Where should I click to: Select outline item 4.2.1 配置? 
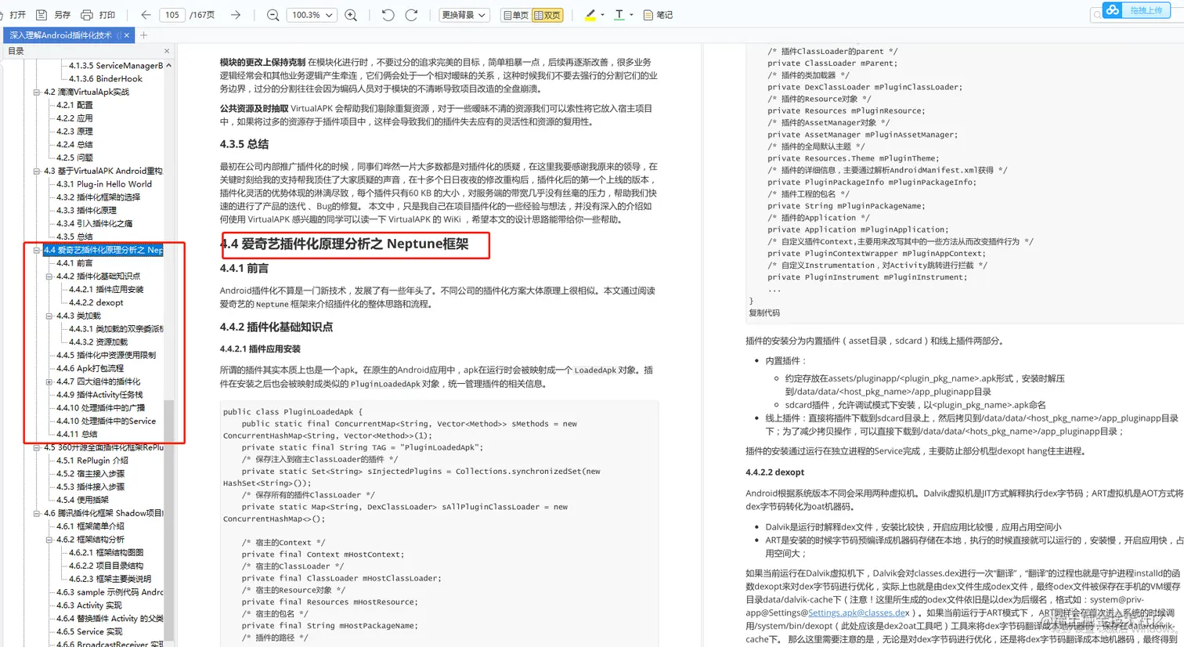(x=74, y=105)
